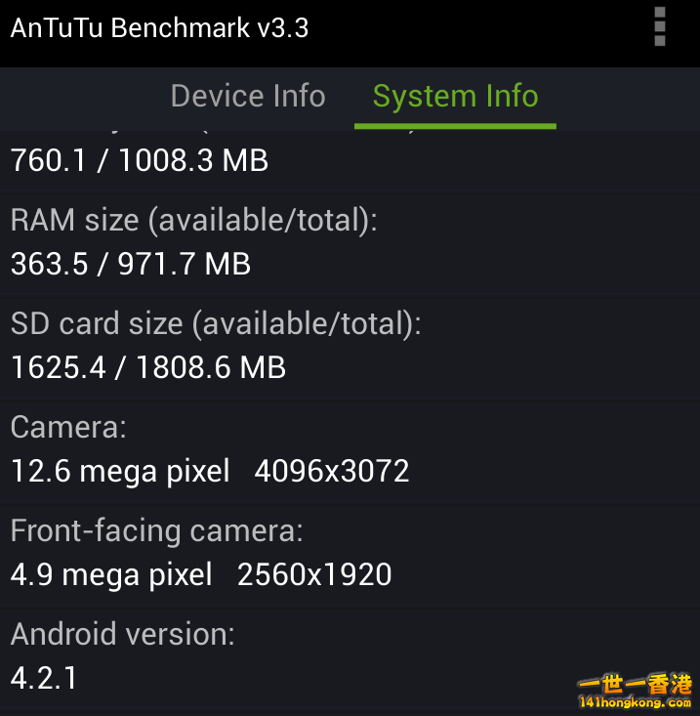Click the 2560x1920 resolution value
The width and height of the screenshot is (700, 716).
(x=314, y=574)
